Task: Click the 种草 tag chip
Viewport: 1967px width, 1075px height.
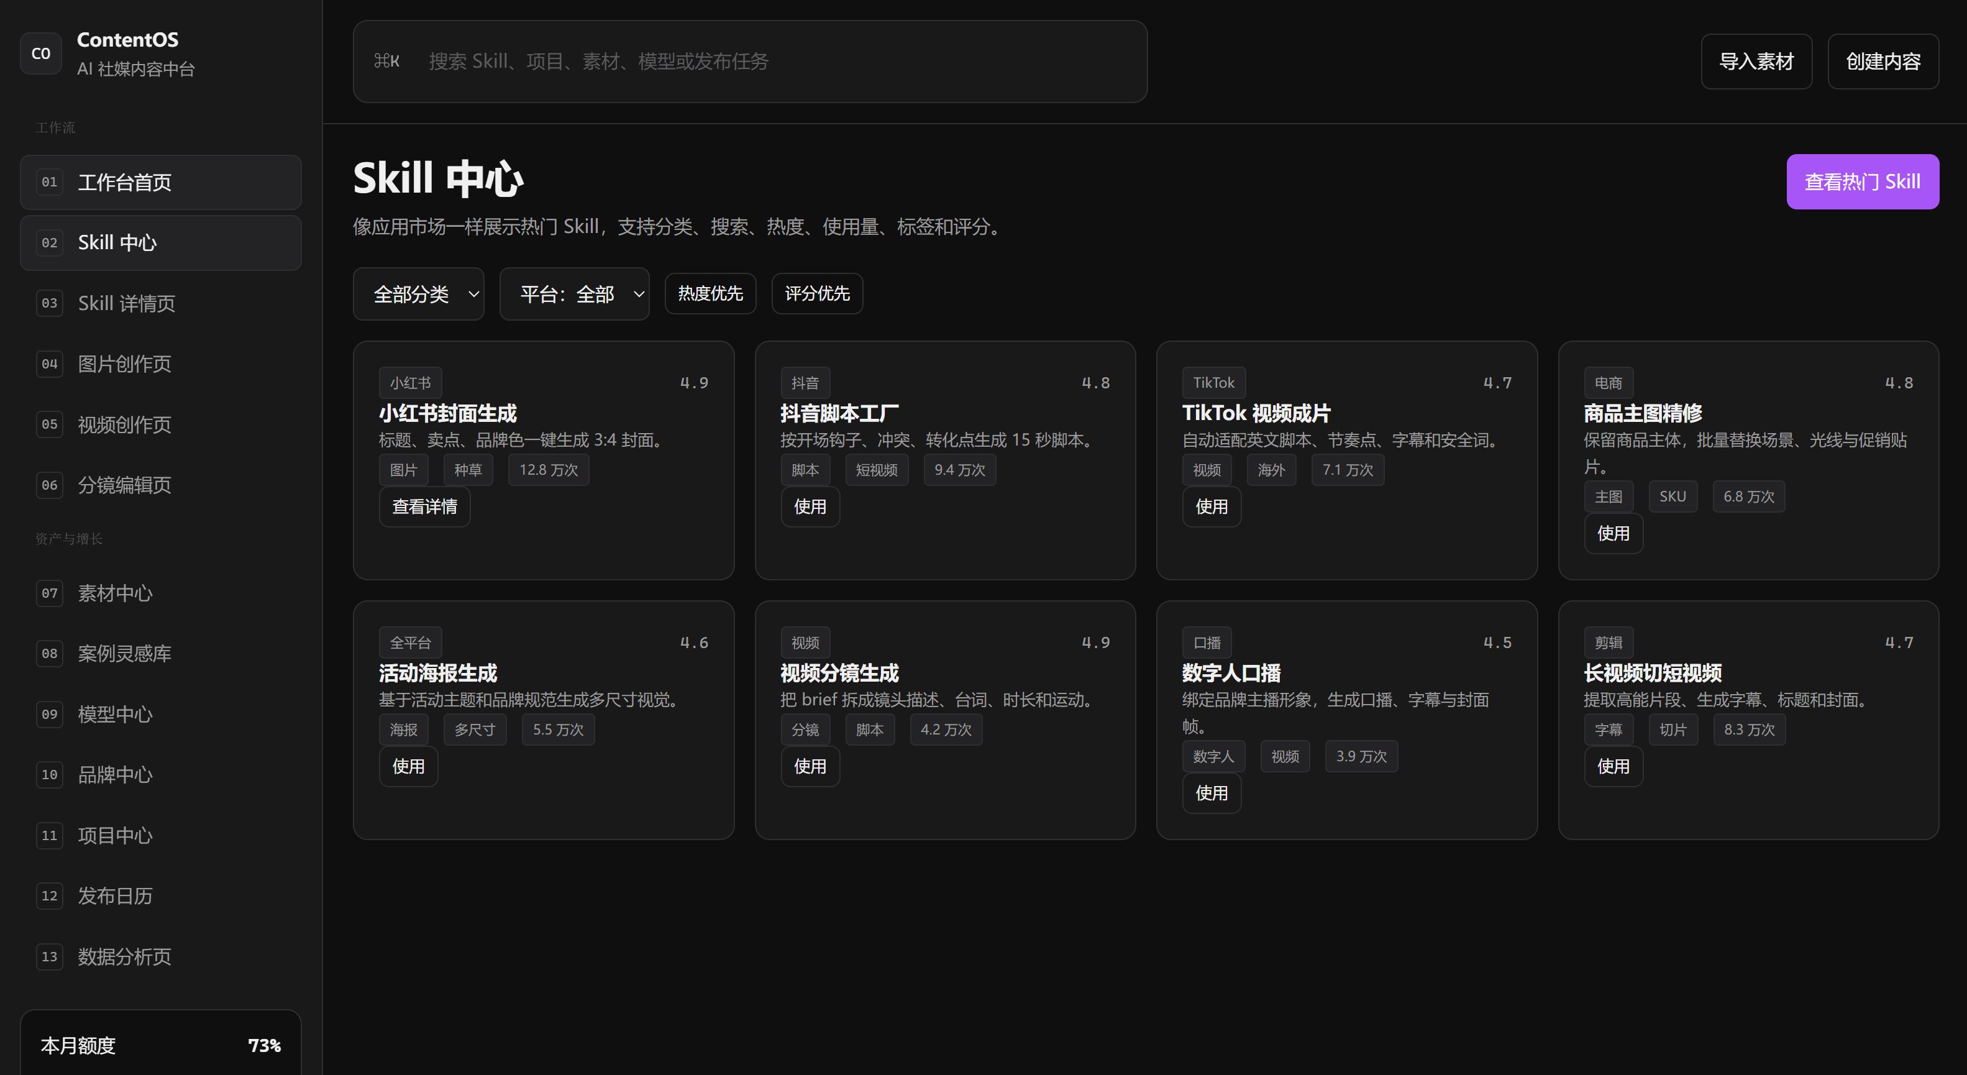Action: pyautogui.click(x=468, y=470)
